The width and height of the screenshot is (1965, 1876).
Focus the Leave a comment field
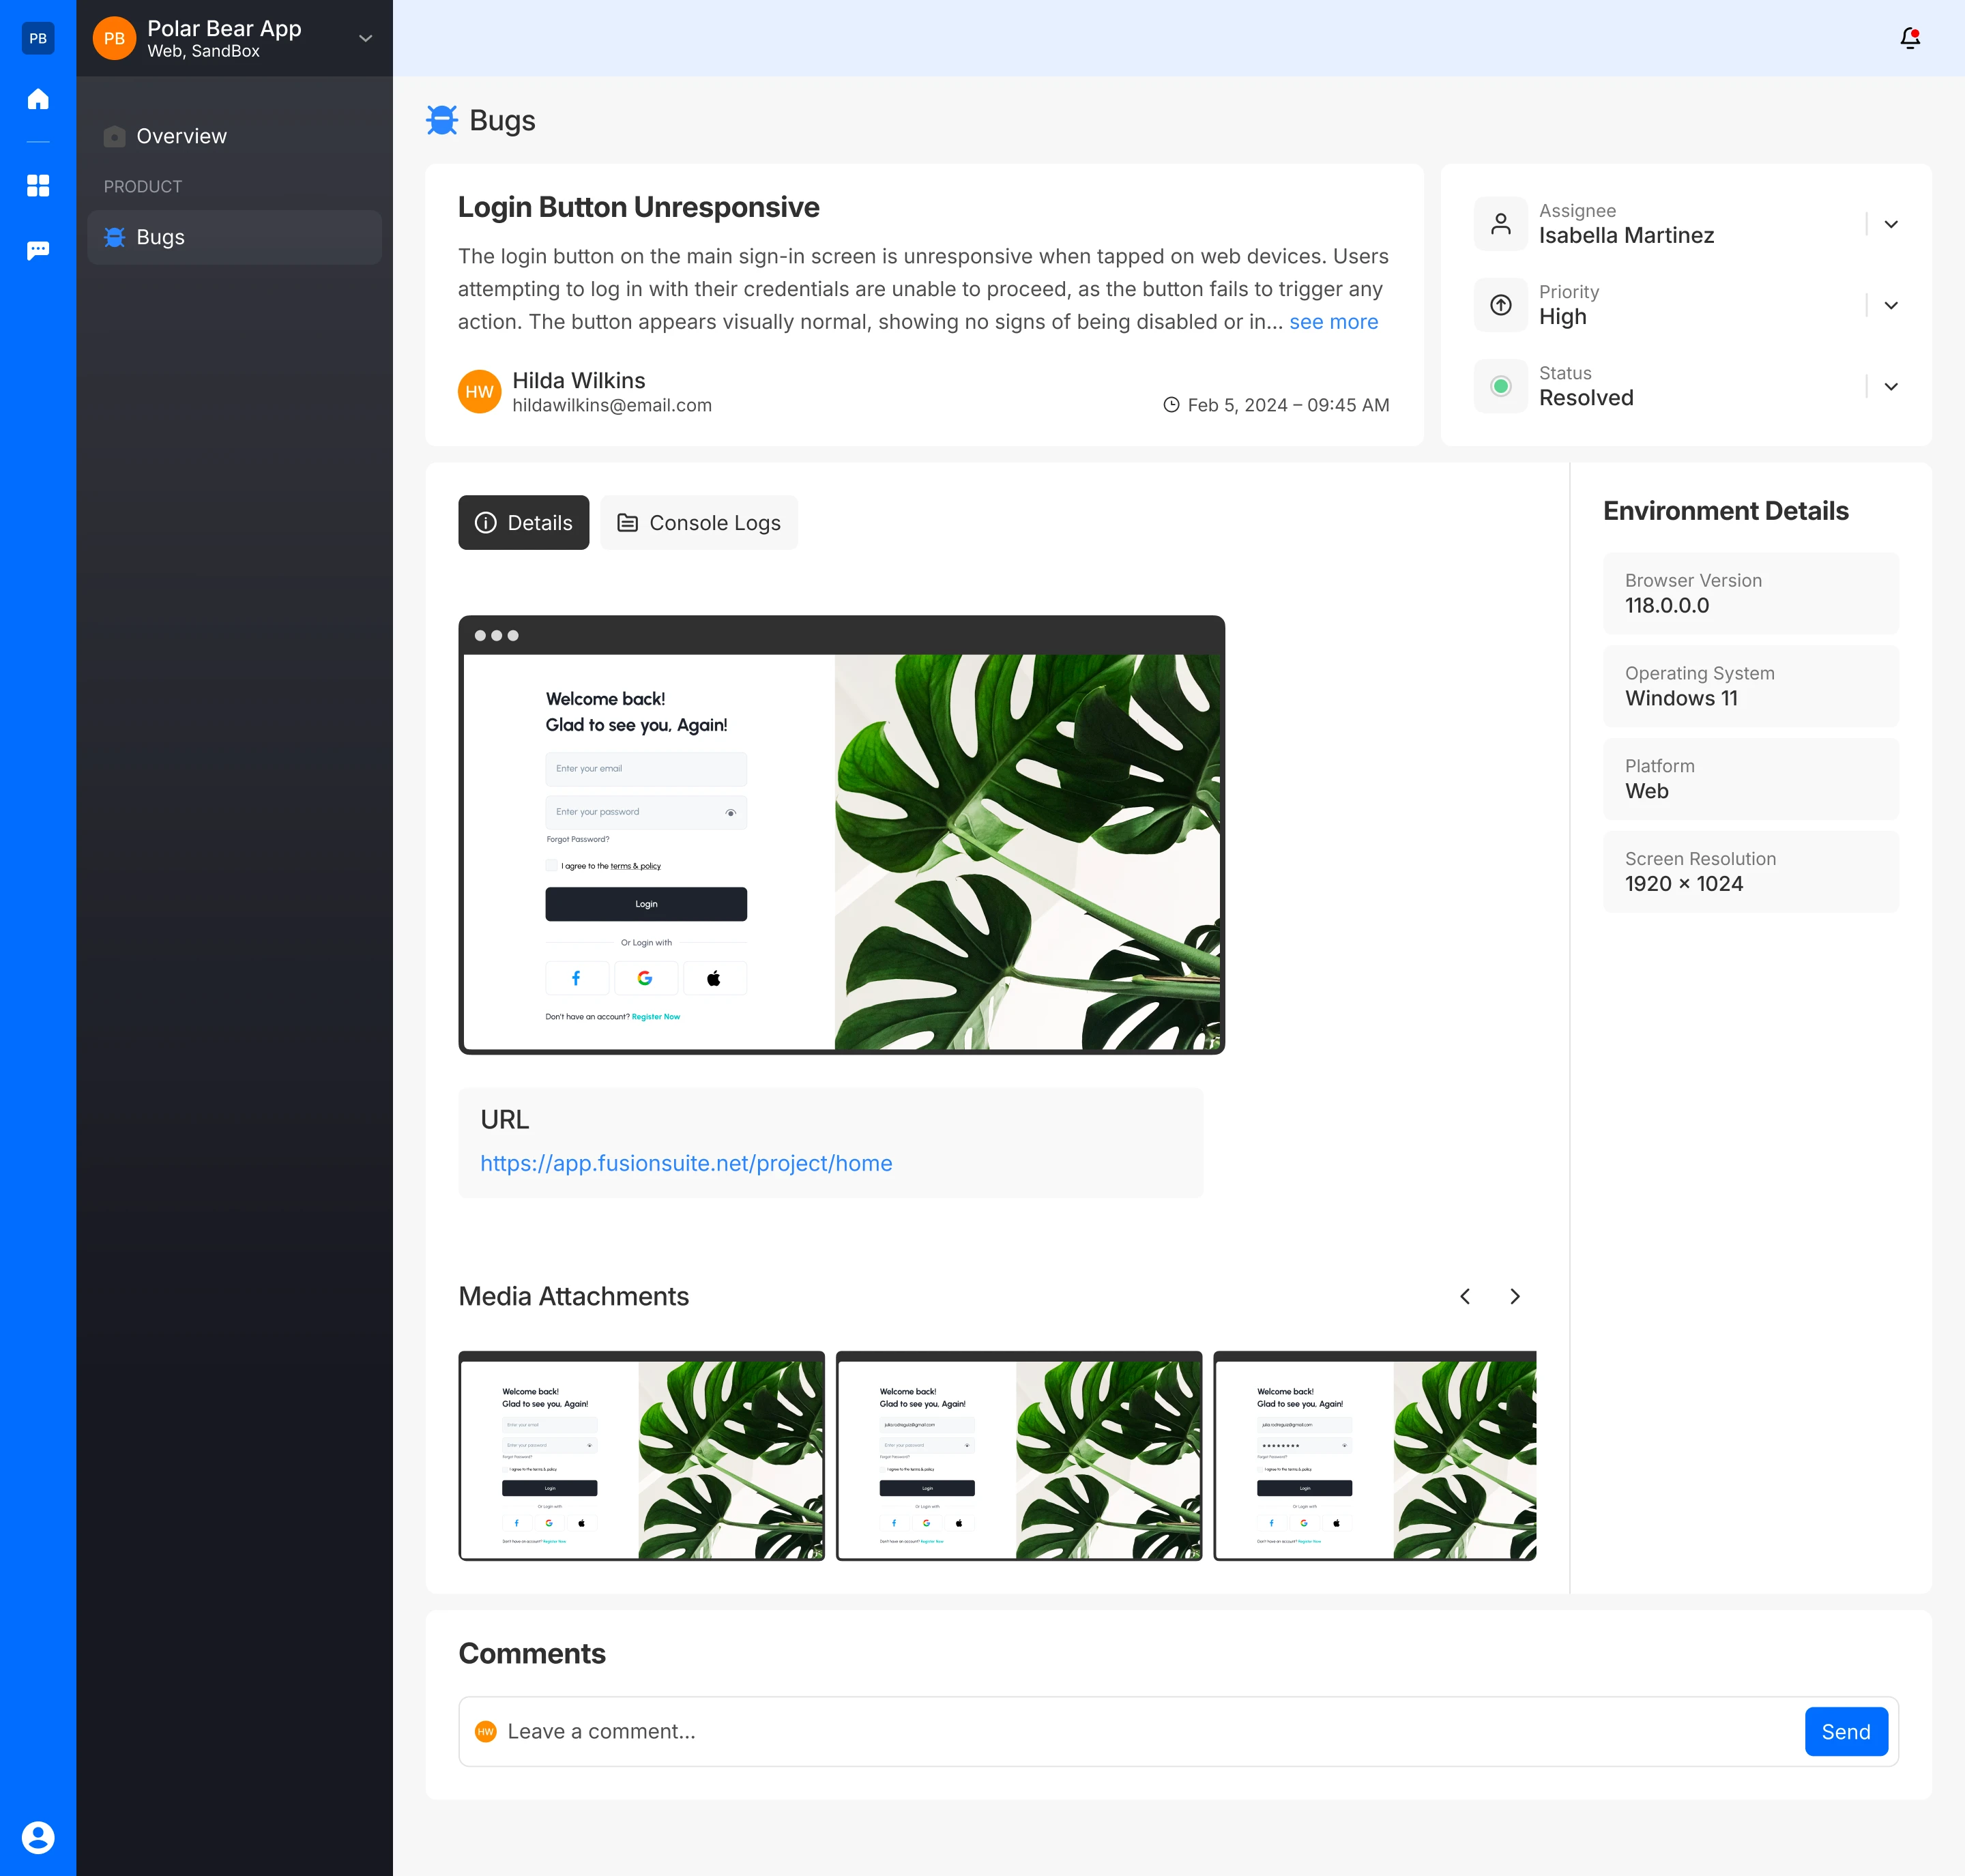tap(1178, 1731)
